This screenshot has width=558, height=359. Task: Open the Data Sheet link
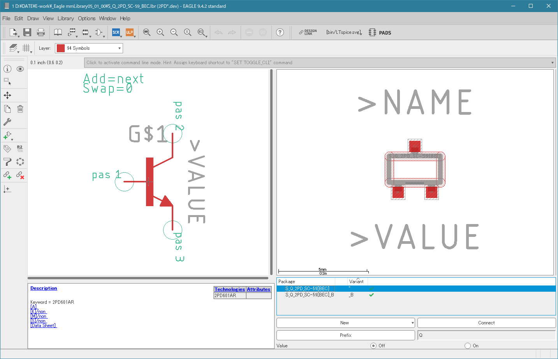(x=44, y=326)
